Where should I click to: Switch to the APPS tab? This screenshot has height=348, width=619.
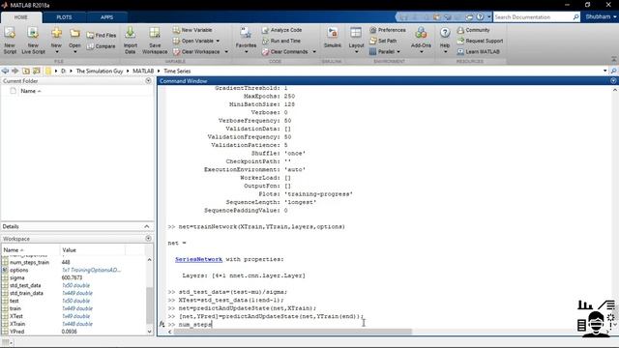tap(106, 17)
